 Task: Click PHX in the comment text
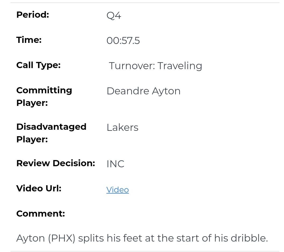pos(62,238)
